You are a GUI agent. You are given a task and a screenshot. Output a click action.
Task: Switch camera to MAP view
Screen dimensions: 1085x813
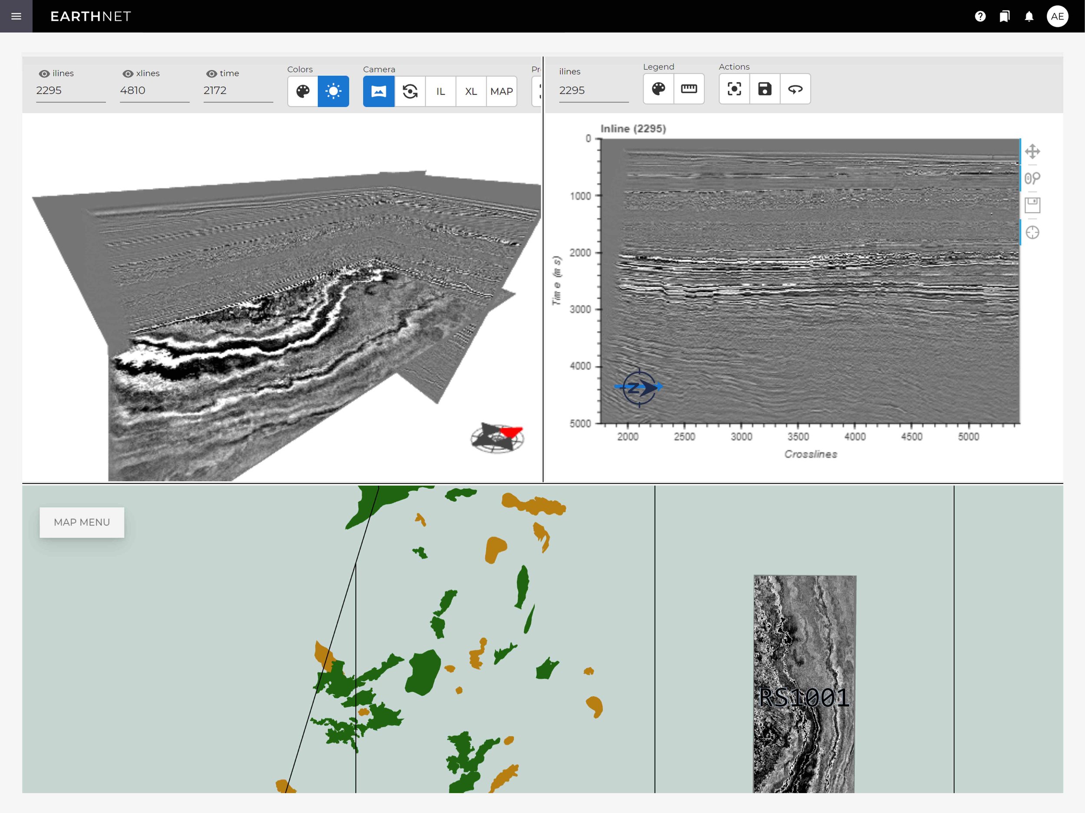(501, 91)
